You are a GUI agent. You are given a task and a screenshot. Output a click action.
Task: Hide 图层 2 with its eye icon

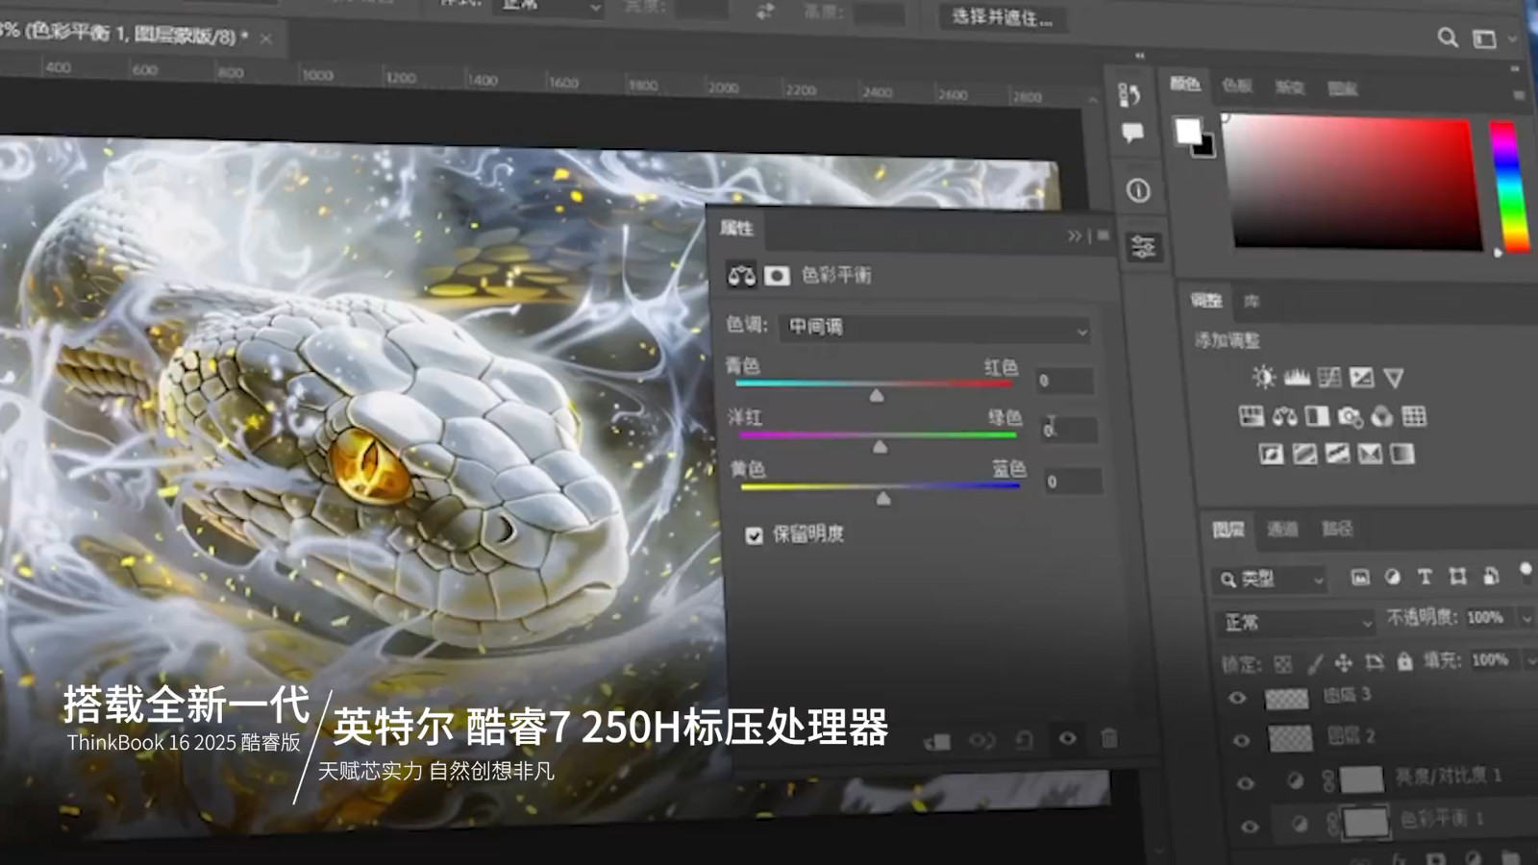tap(1241, 740)
